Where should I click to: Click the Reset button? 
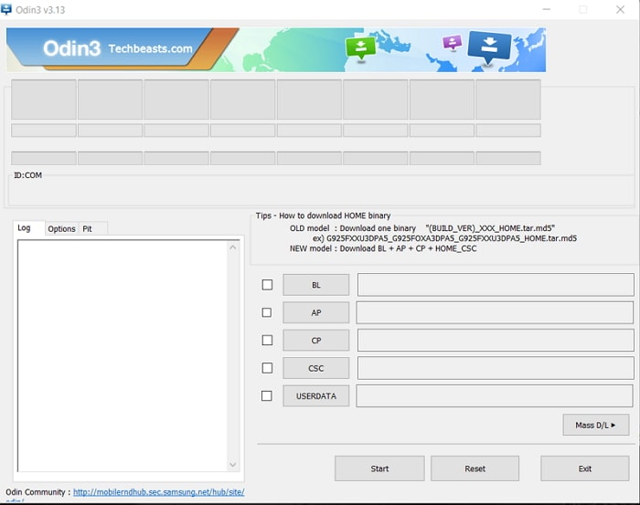tap(475, 468)
